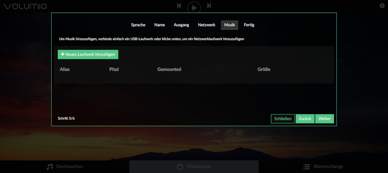388x173 pixels.
Task: Go back with the Zurück button
Action: 305,119
